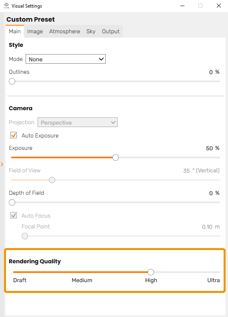Click the Depth of Field slider handle
The width and height of the screenshot is (228, 317).
click(12, 202)
